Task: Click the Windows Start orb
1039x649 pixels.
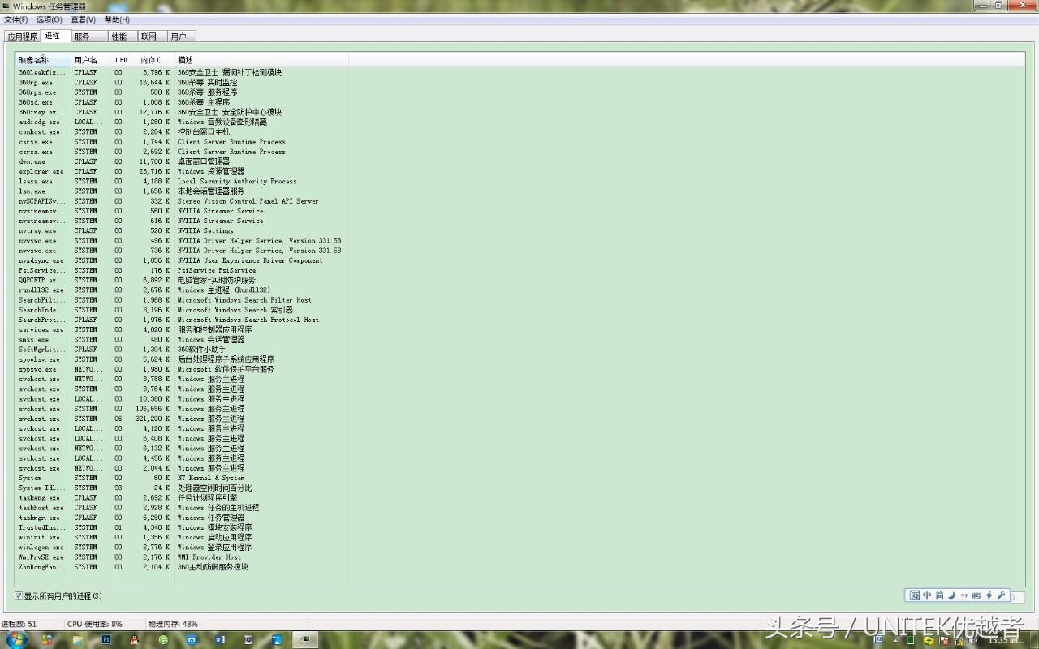Action: [x=16, y=639]
